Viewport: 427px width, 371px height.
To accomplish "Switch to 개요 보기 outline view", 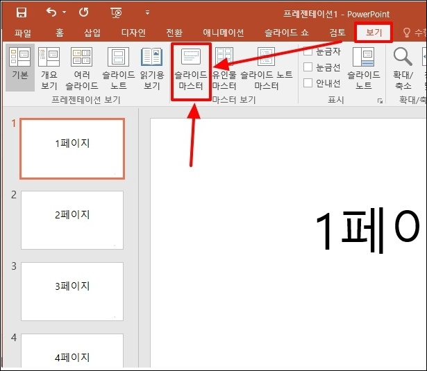I will [49, 68].
